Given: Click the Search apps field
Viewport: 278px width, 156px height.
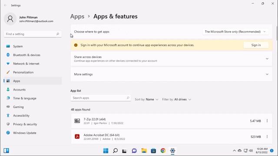Looking at the screenshot, I should click(101, 98).
